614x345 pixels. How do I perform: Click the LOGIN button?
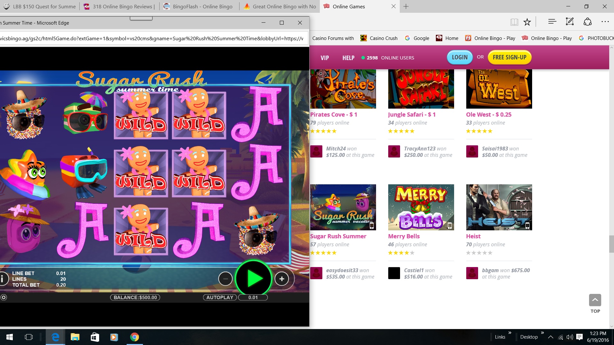(460, 57)
